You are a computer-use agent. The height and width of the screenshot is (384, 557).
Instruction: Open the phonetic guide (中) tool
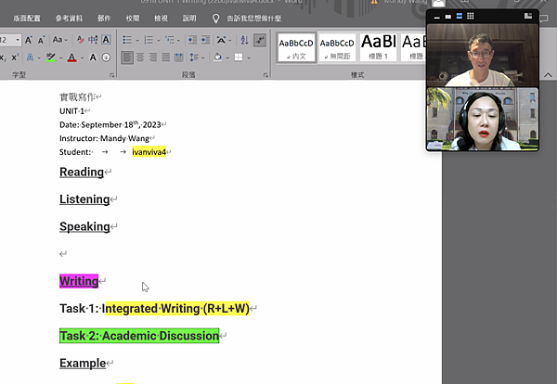pyautogui.click(x=93, y=40)
